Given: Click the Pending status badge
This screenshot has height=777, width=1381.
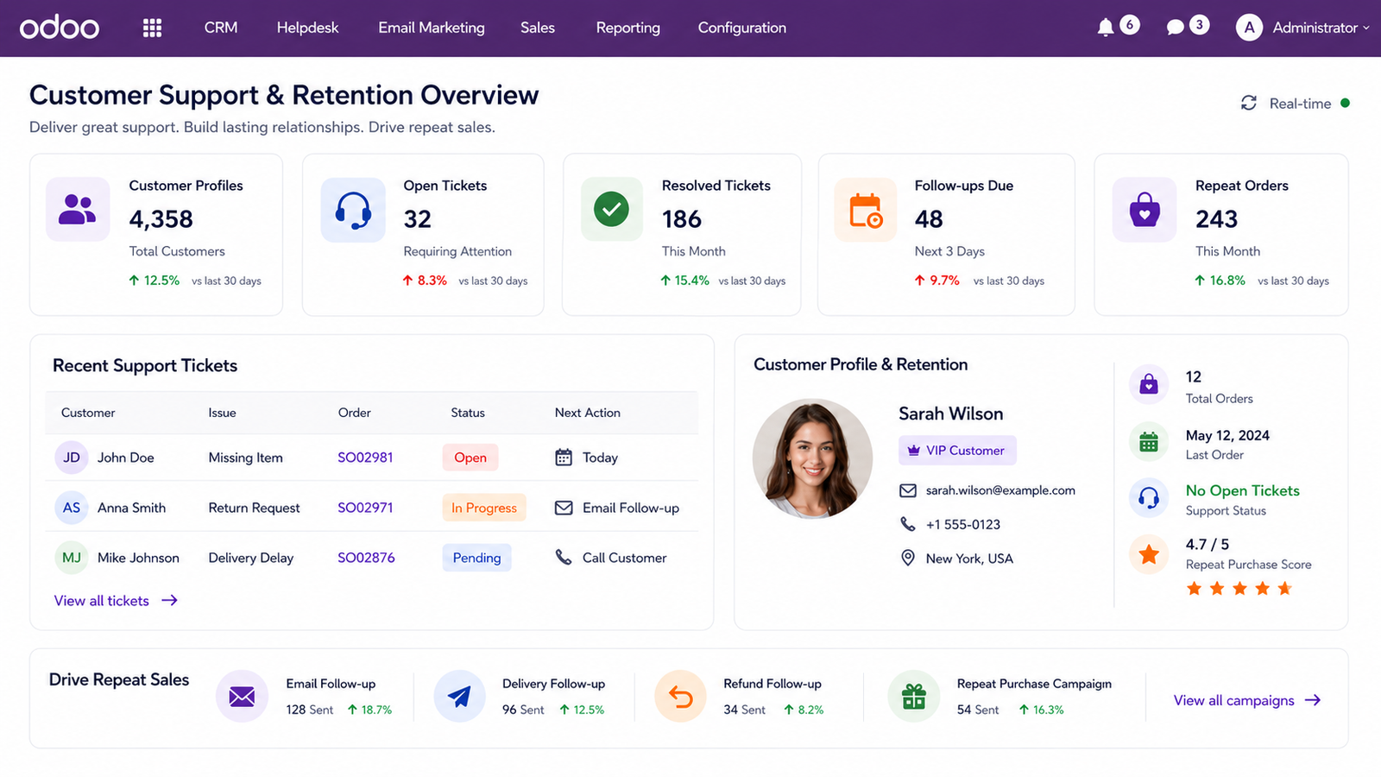Looking at the screenshot, I should click(476, 558).
